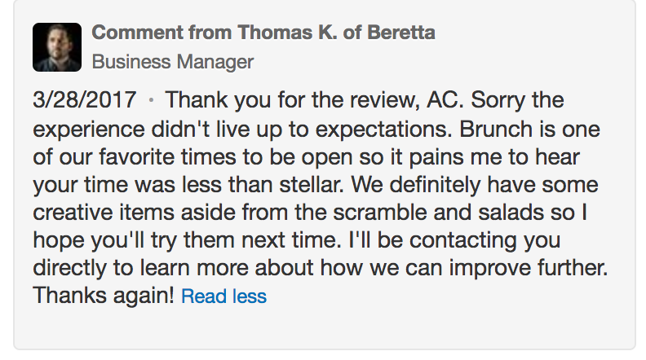Viewport: 646px width, 360px height.
Task: Click the 'Thanks again!' closing text
Action: click(104, 296)
